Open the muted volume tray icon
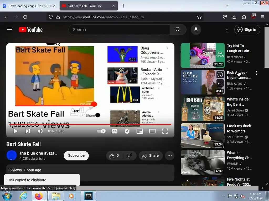 pyautogui.click(x=242, y=196)
